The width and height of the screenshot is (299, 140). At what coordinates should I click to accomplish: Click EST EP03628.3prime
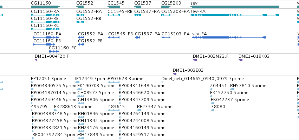click(x=114, y=82)
